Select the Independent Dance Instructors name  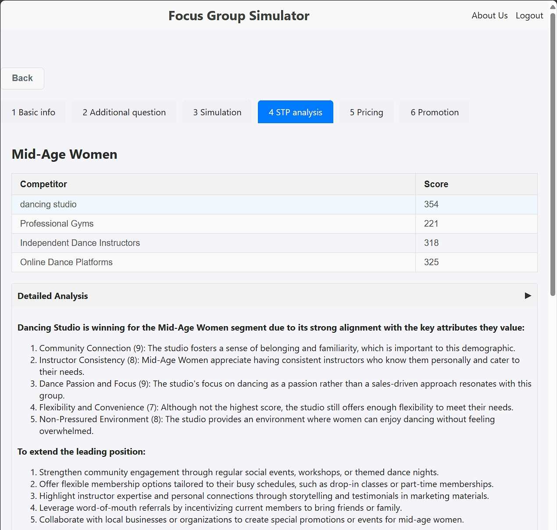[80, 243]
